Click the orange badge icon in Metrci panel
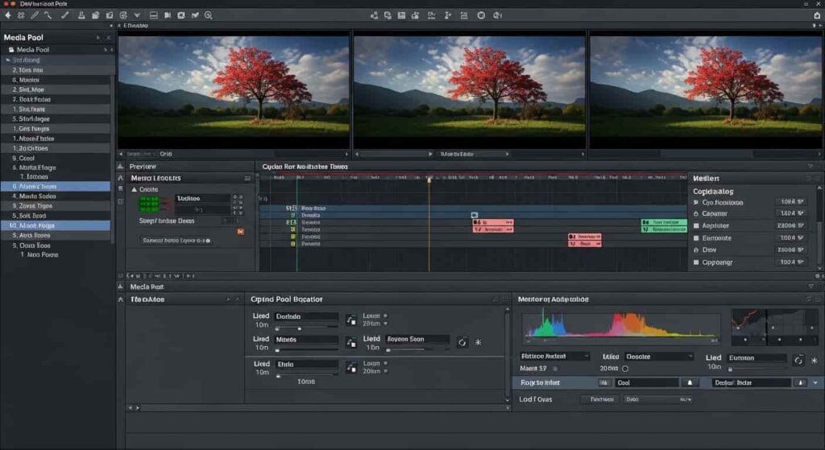The width and height of the screenshot is (825, 450). click(x=240, y=231)
